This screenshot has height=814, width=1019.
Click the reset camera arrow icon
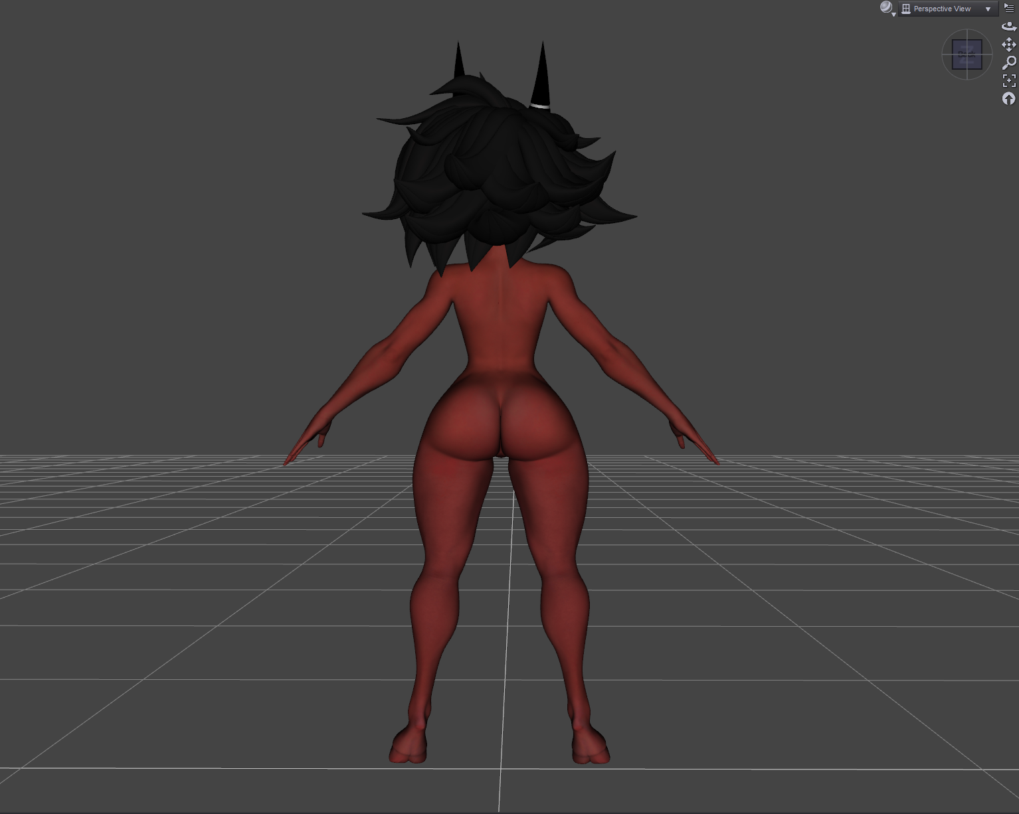(1009, 98)
